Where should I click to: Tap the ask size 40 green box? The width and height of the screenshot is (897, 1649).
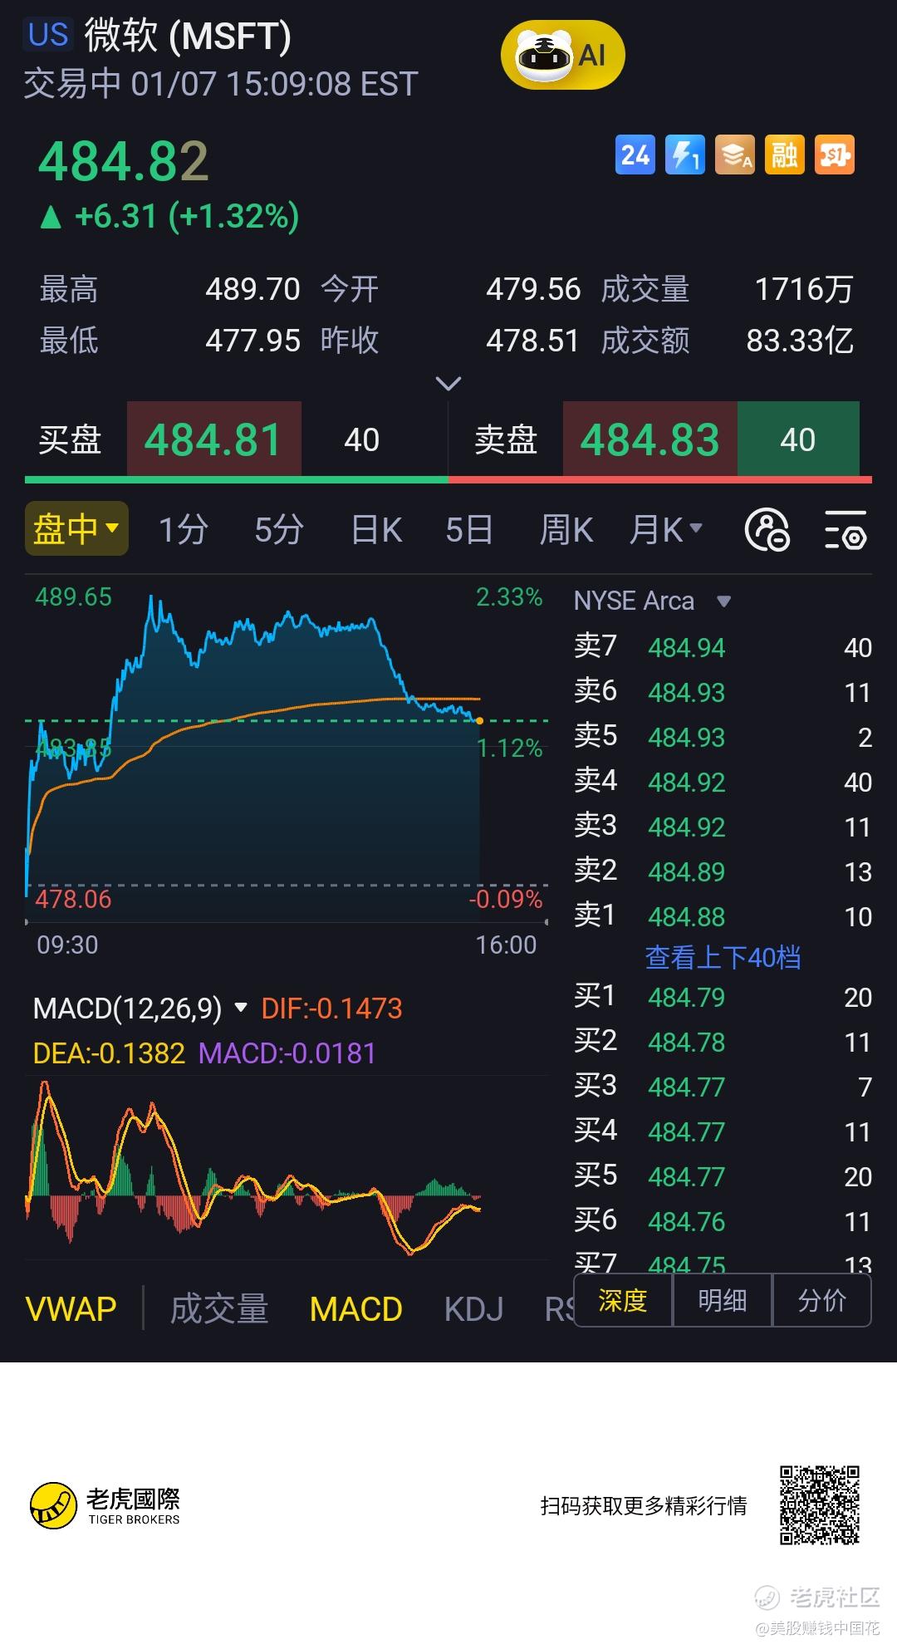797,439
